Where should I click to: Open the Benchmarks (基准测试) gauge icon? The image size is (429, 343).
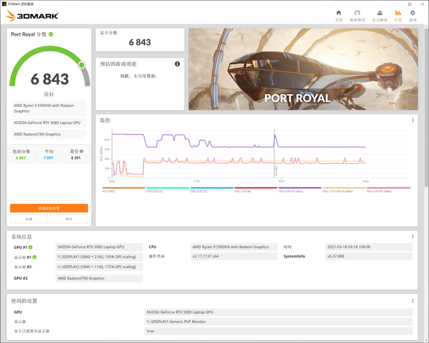click(357, 13)
